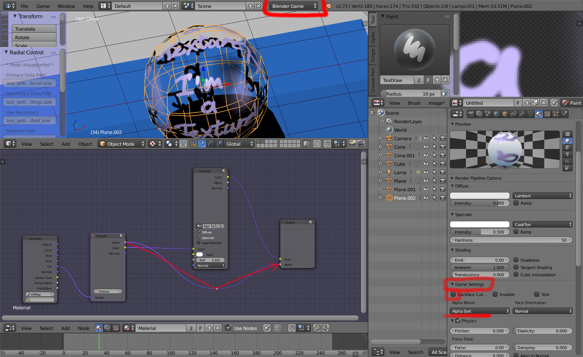This screenshot has height=357, width=583.
Task: Open the Alpha Sort blend dropdown
Action: pos(479,311)
